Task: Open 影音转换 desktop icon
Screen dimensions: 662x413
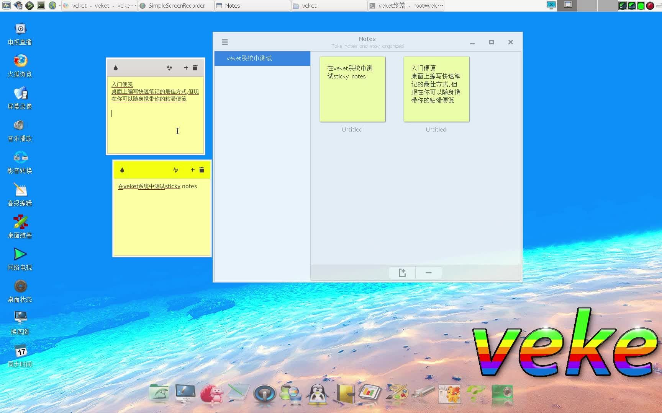Action: [20, 163]
